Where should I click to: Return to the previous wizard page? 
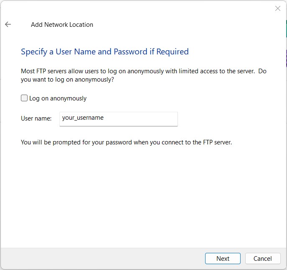click(8, 24)
